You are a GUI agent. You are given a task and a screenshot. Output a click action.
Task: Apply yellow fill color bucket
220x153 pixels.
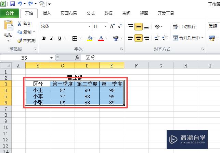point(90,38)
